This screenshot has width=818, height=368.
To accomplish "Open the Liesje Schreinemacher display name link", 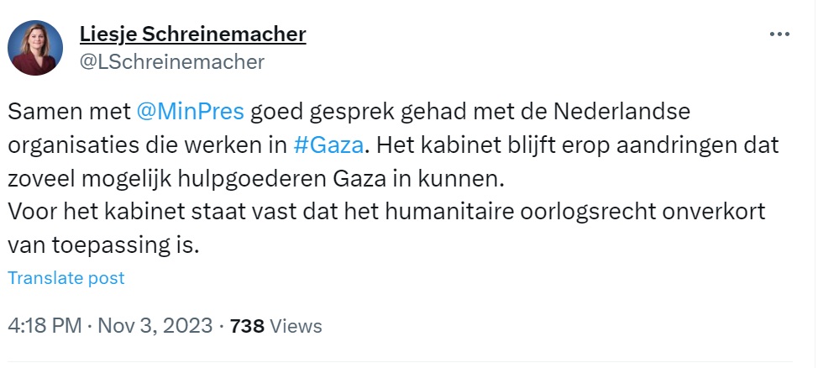I will coord(192,34).
